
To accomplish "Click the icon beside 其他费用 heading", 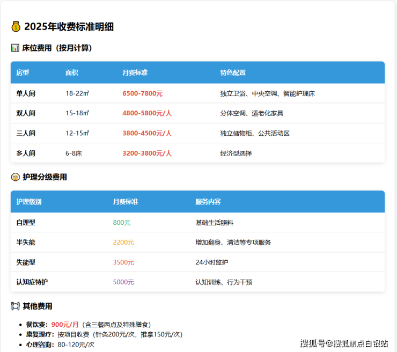I will tap(15, 306).
